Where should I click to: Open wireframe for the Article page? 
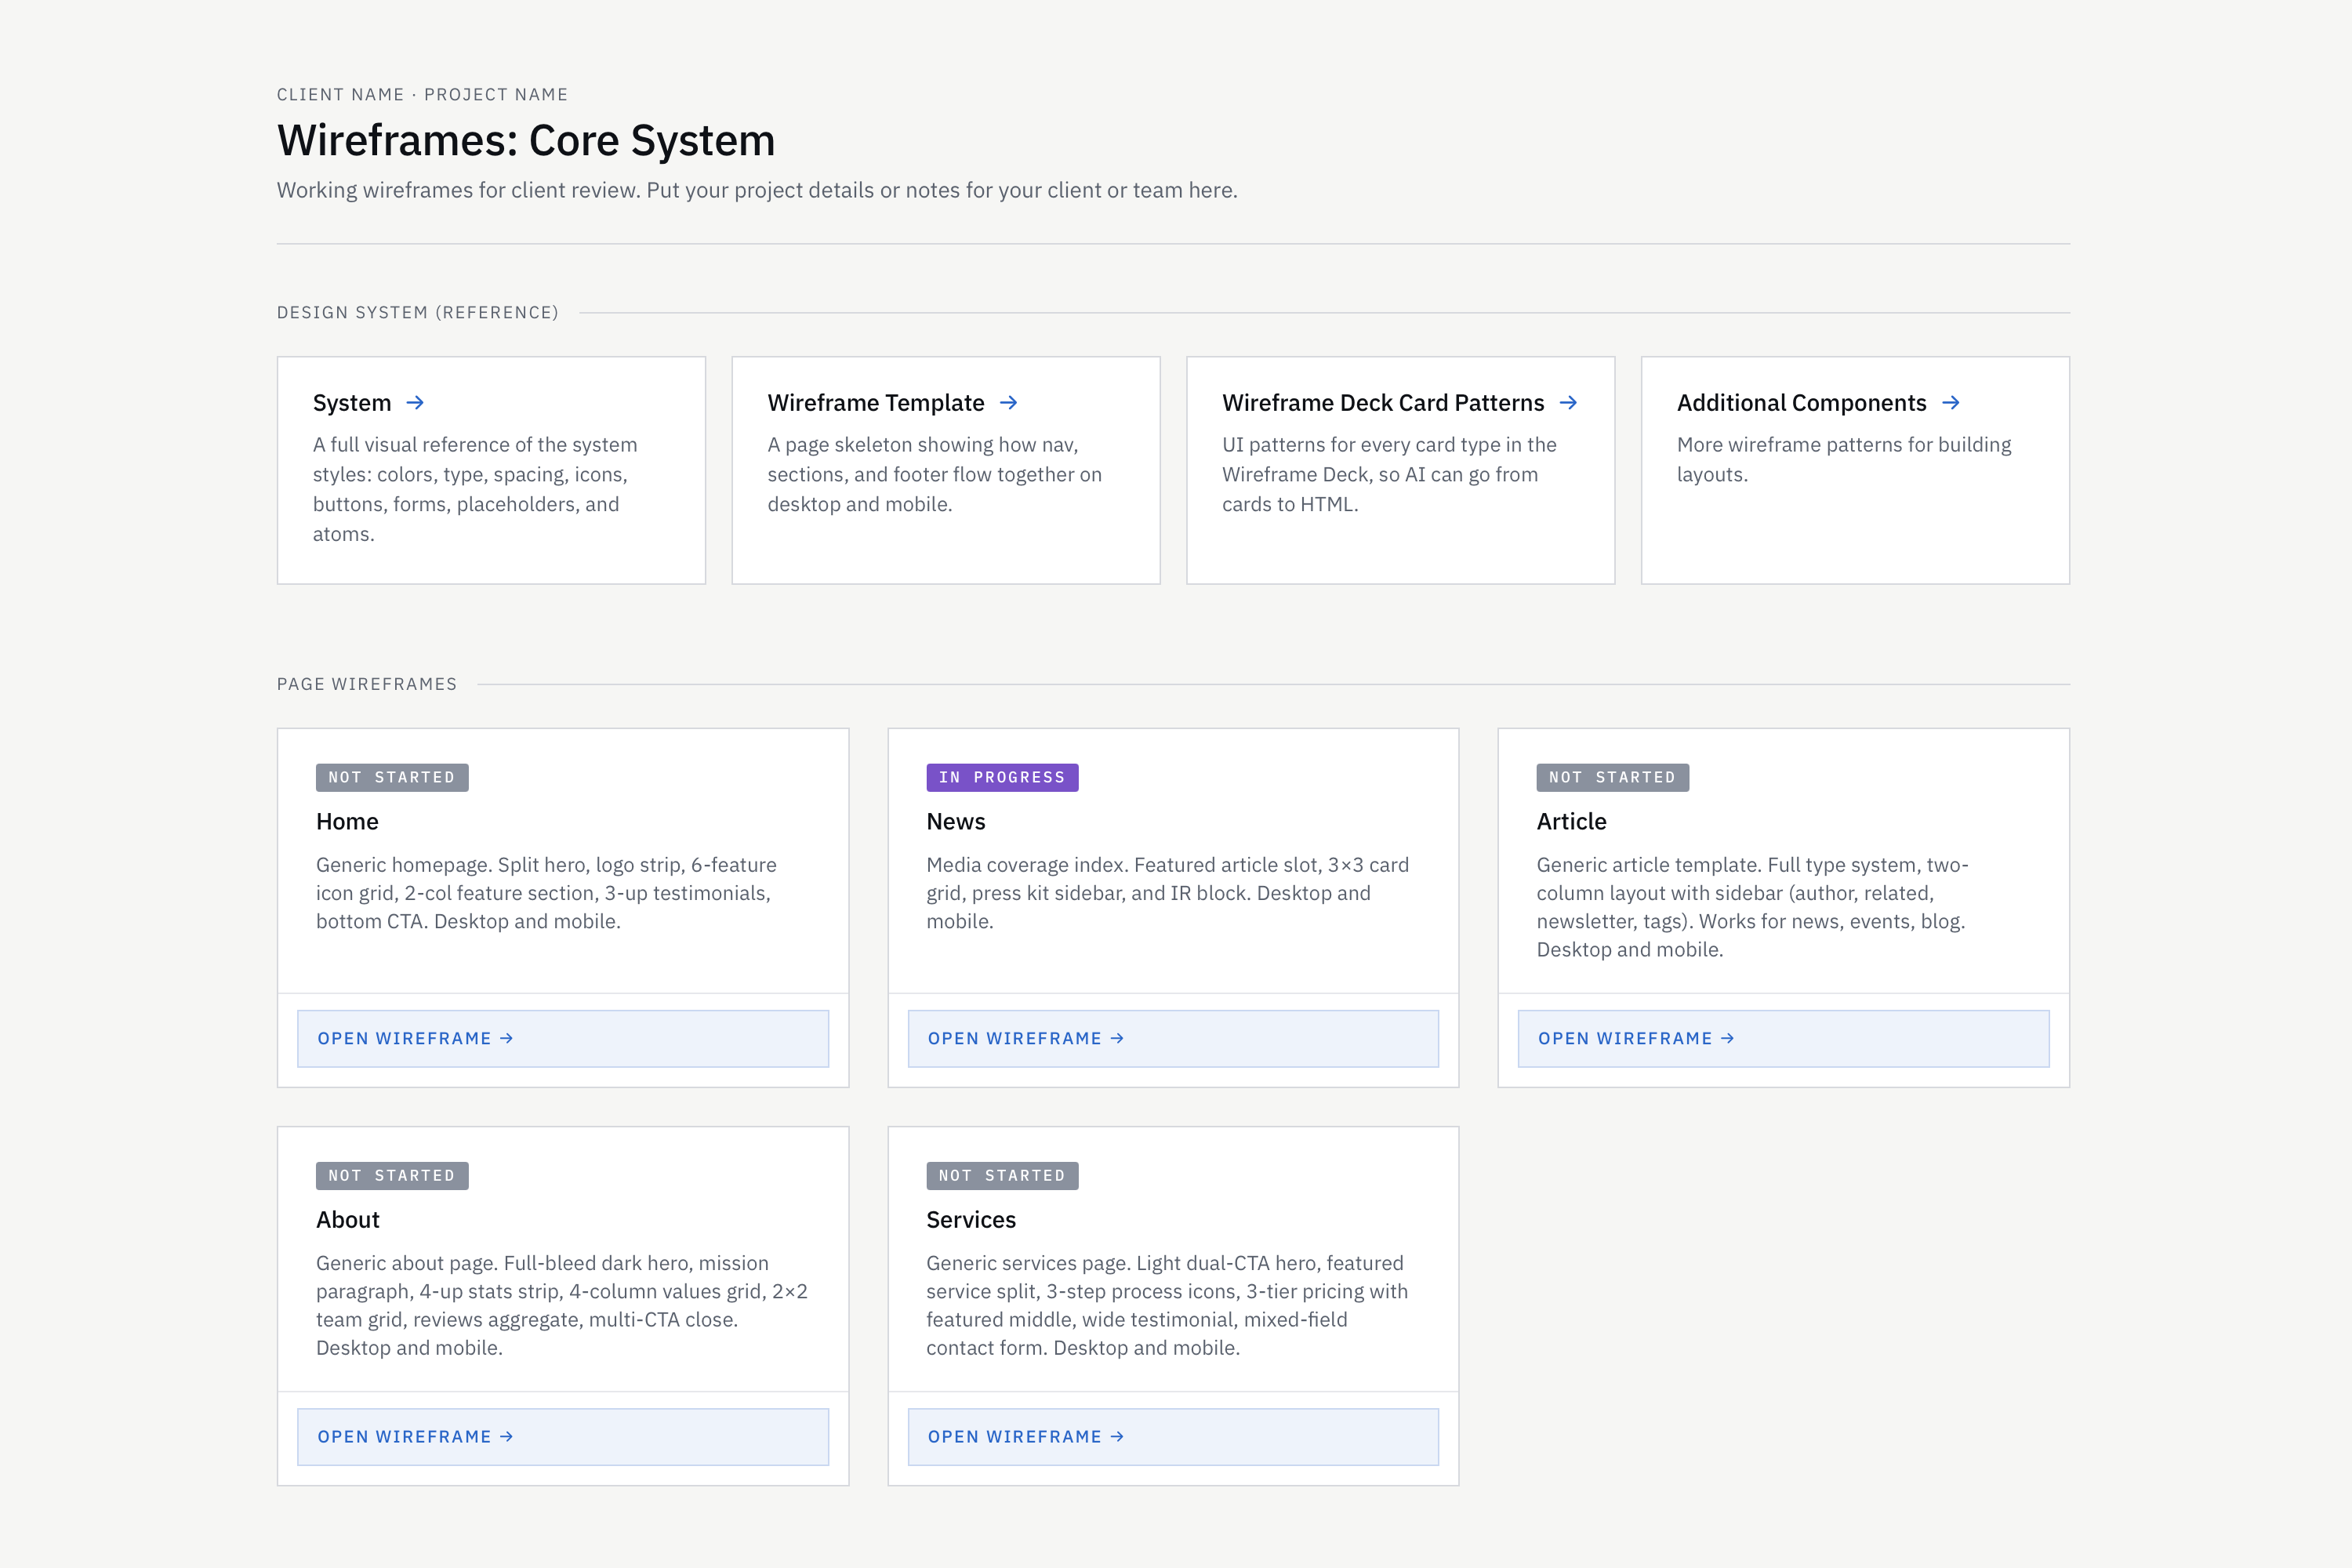coord(1783,1038)
